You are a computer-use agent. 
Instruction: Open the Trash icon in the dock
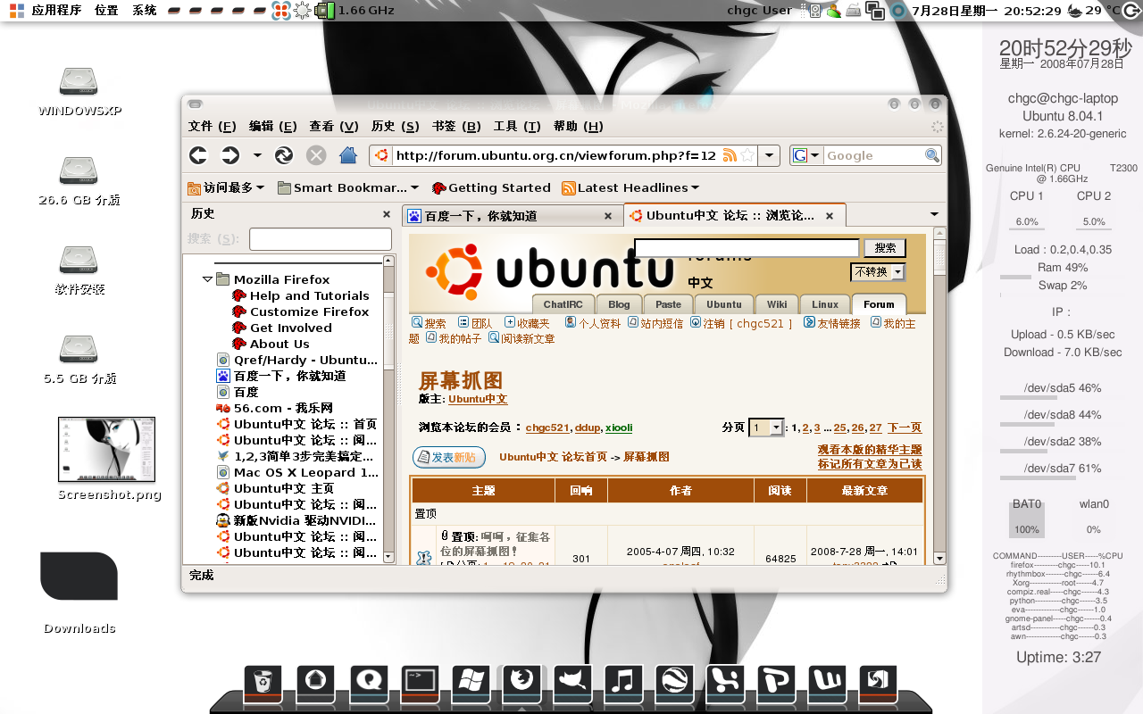pyautogui.click(x=263, y=683)
